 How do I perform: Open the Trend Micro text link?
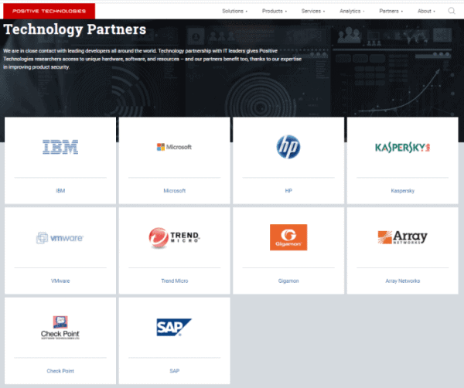tap(174, 281)
